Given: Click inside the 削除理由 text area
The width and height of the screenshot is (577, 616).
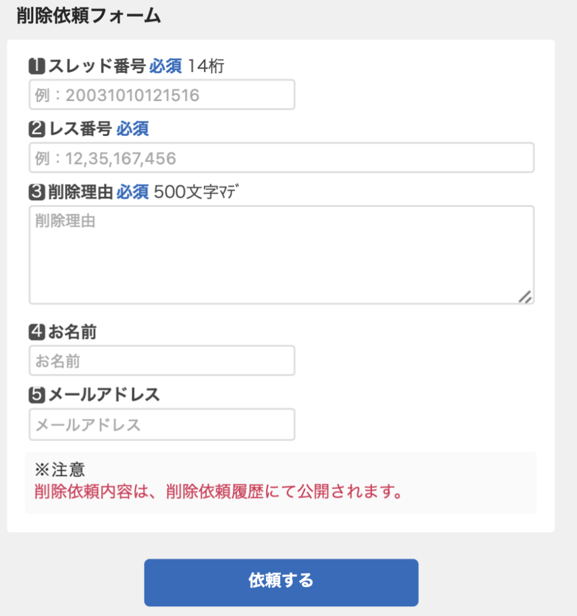Looking at the screenshot, I should point(282,254).
